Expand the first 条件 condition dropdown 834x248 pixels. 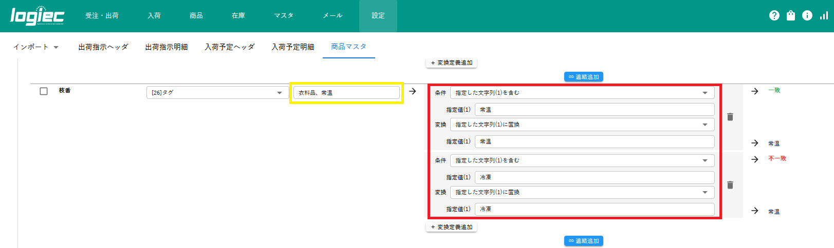[x=582, y=93]
